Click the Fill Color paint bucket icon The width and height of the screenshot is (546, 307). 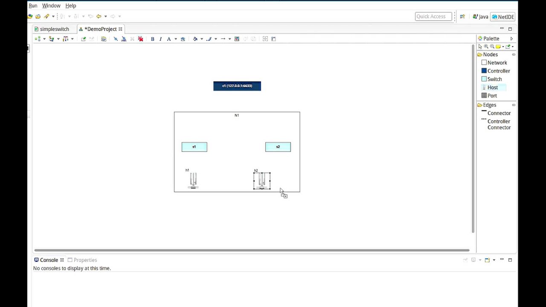pyautogui.click(x=195, y=39)
